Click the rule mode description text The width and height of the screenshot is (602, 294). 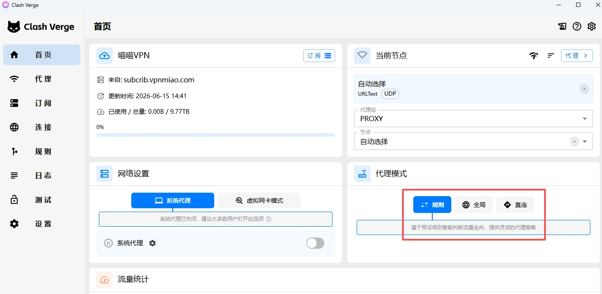point(473,227)
